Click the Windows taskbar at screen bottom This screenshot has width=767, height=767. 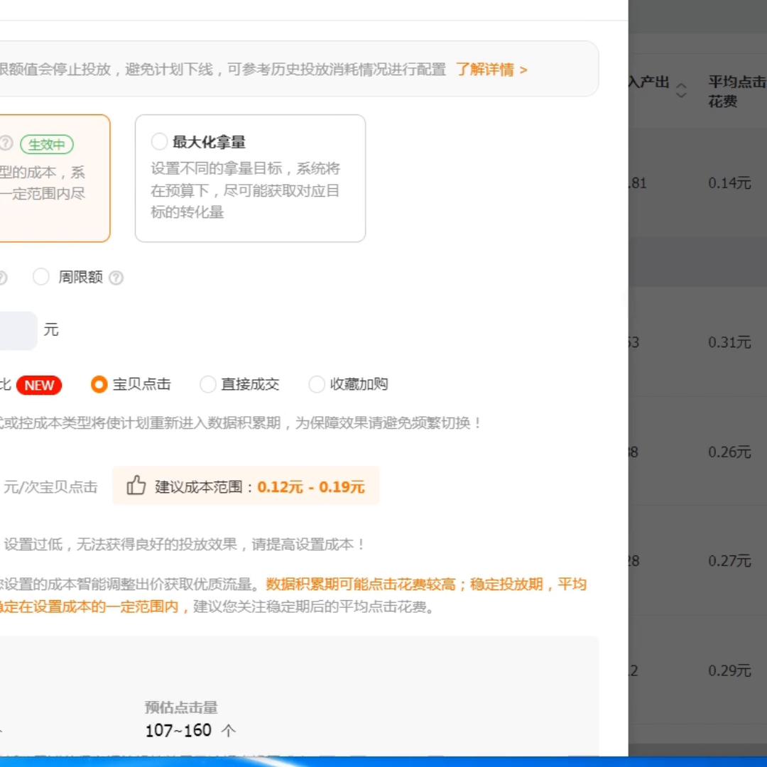(x=383, y=763)
